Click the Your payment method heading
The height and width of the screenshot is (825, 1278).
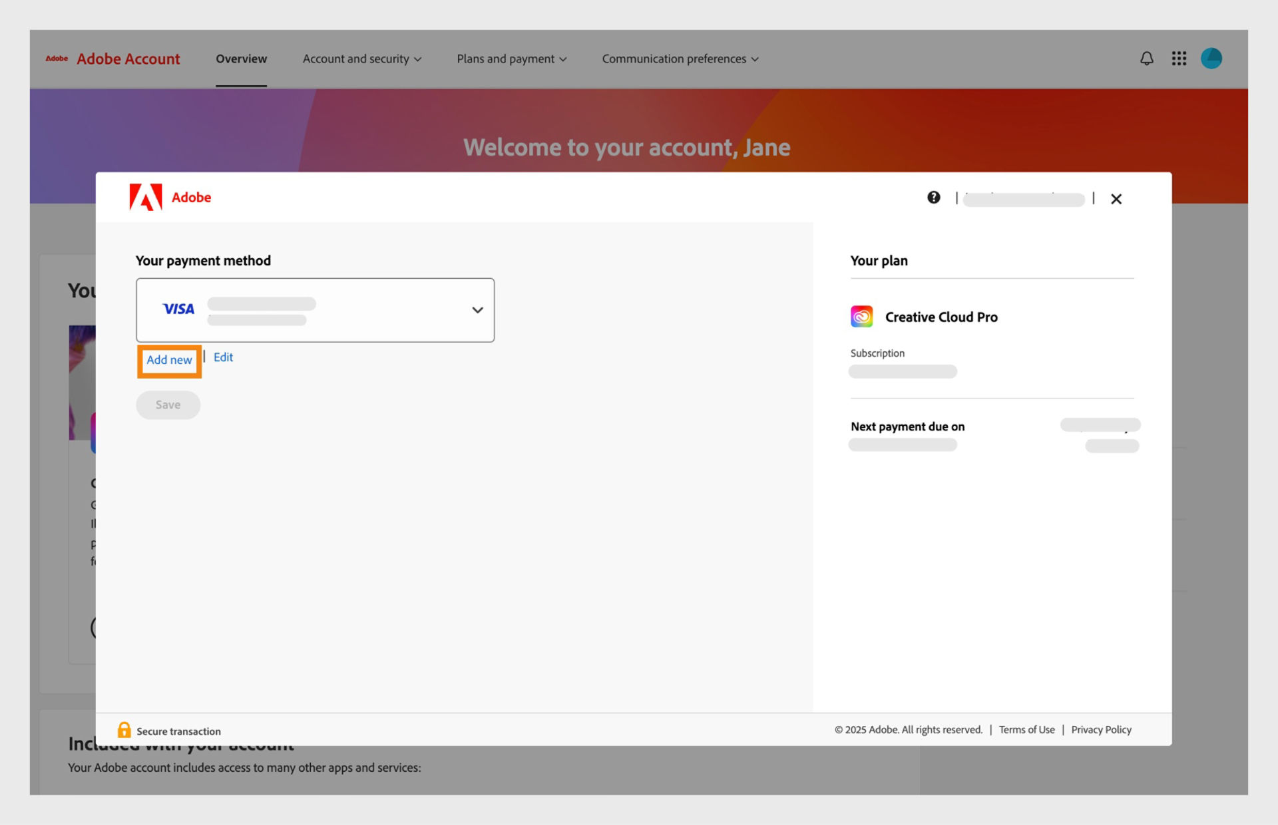click(203, 261)
